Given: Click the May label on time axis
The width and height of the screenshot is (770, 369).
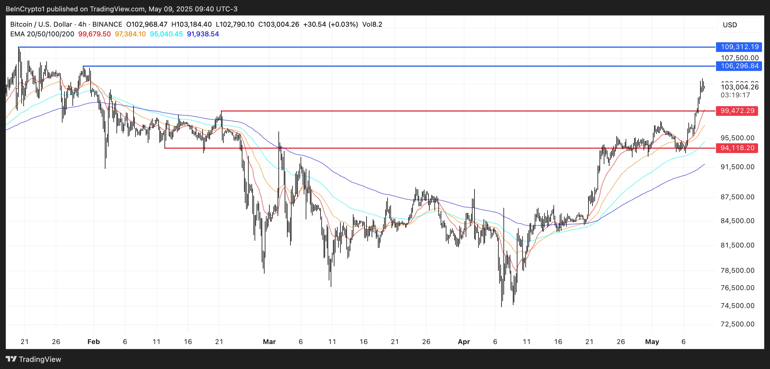Looking at the screenshot, I should tap(652, 341).
